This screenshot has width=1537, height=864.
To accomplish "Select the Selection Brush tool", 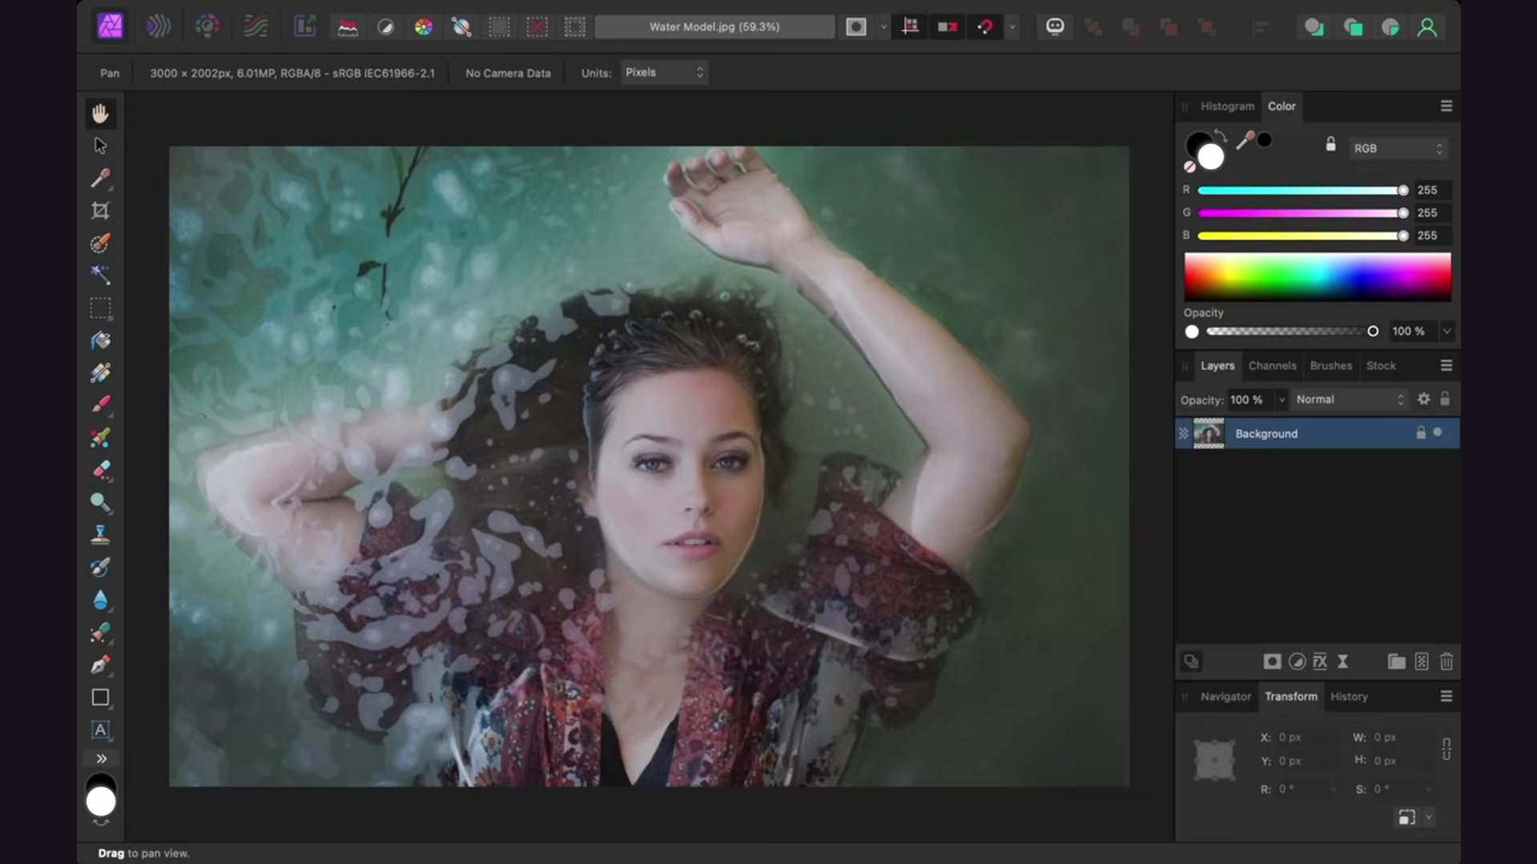I will coord(100,243).
